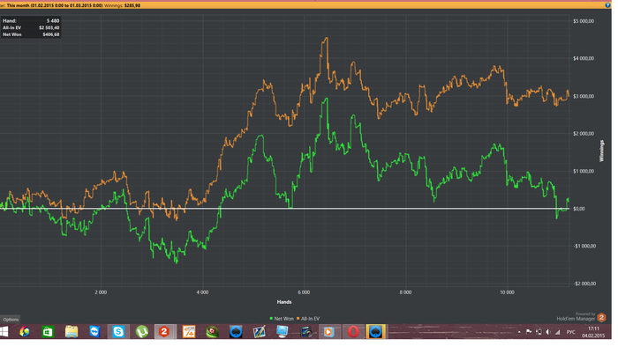Click the highest peak of the orange EV line

pyautogui.click(x=327, y=38)
